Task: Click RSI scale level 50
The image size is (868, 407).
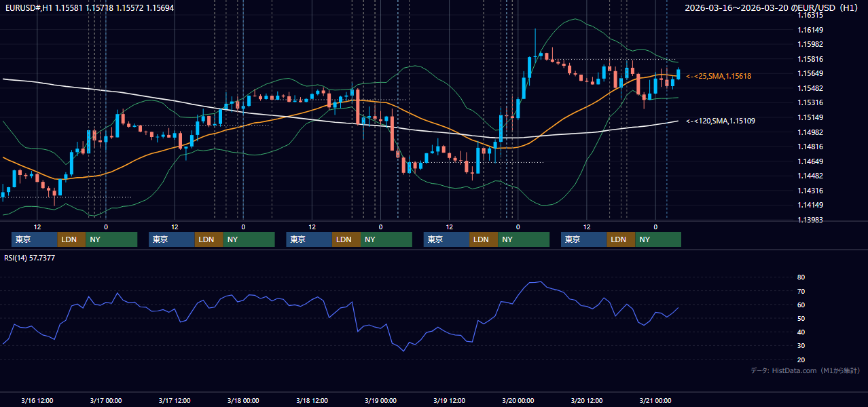Action: click(x=801, y=318)
